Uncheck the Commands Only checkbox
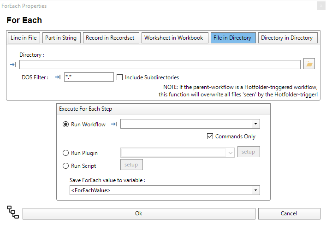 [x=210, y=136]
